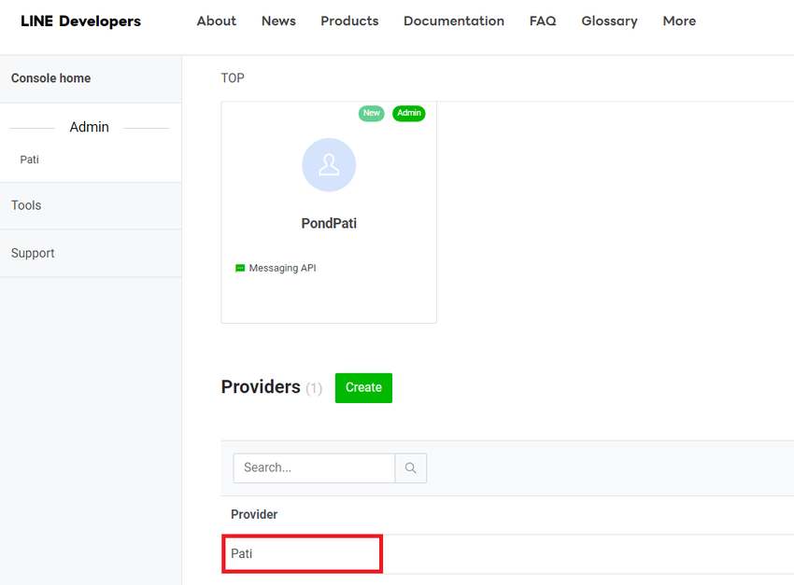Click the search magnifier icon
Image resolution: width=794 pixels, height=585 pixels.
pos(411,467)
